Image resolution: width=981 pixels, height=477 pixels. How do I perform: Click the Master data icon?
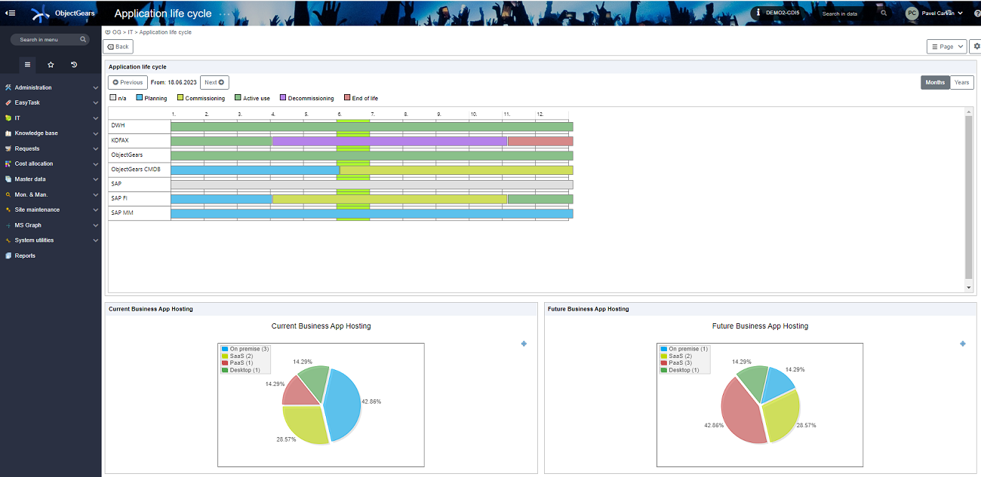tap(8, 179)
